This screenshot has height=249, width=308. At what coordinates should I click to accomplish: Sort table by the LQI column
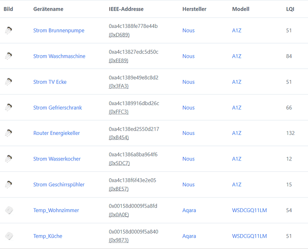290,9
